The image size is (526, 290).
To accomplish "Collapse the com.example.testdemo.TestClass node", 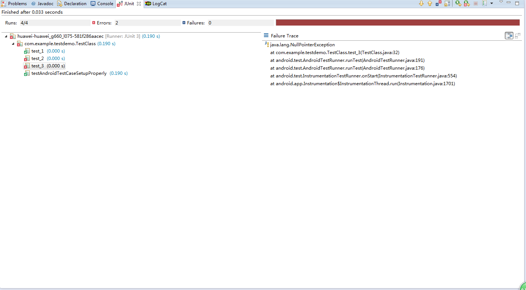I will click(x=13, y=44).
